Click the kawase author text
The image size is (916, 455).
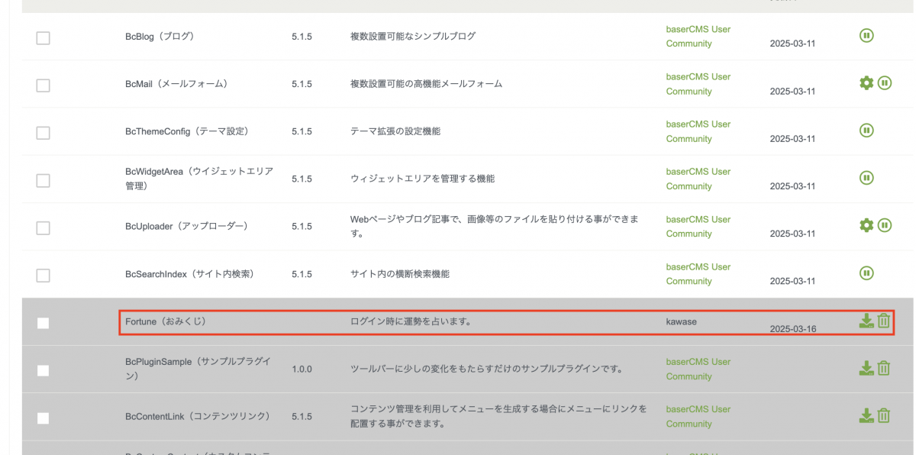(682, 321)
